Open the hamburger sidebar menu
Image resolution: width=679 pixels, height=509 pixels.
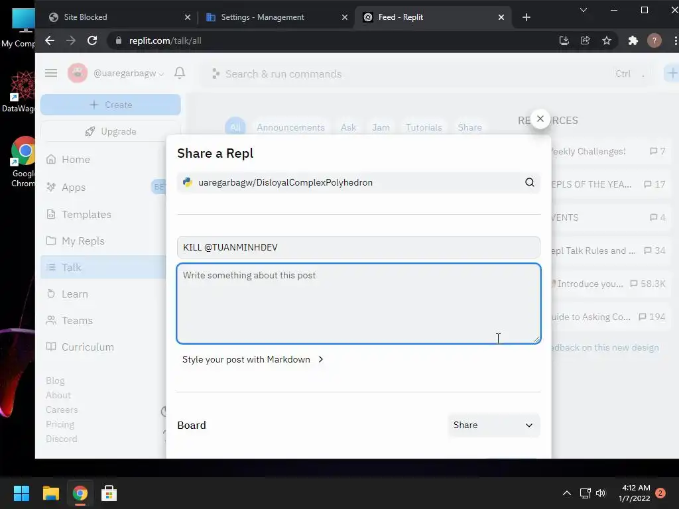click(x=51, y=73)
